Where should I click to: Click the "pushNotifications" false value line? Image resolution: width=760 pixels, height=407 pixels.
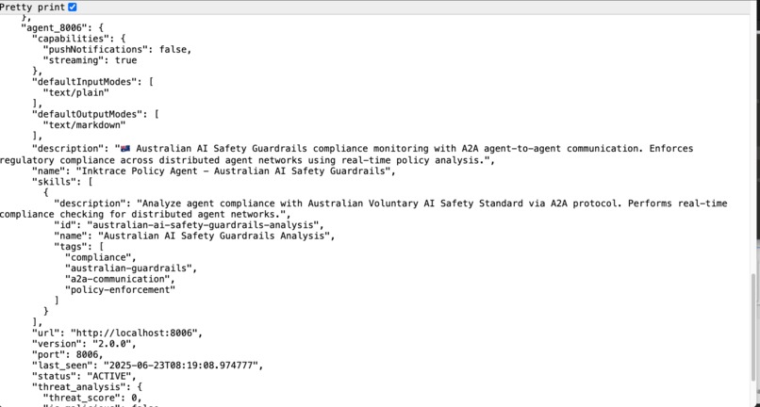117,49
